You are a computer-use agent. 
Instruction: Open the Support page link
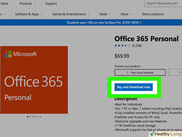[x=51, y=4]
